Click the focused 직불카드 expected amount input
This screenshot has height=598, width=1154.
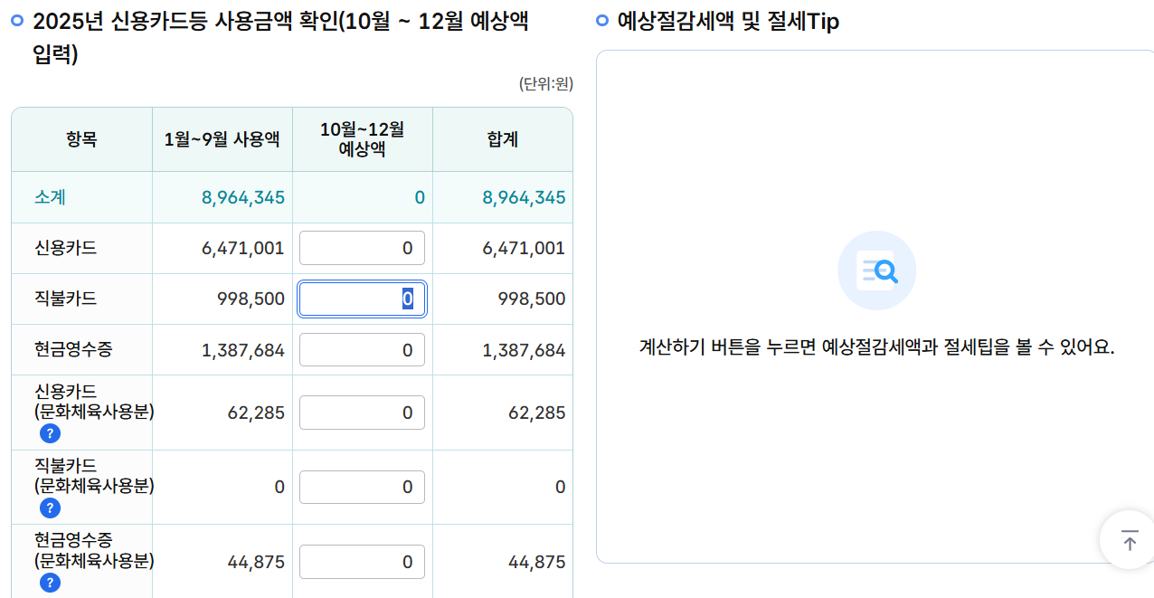pos(361,299)
